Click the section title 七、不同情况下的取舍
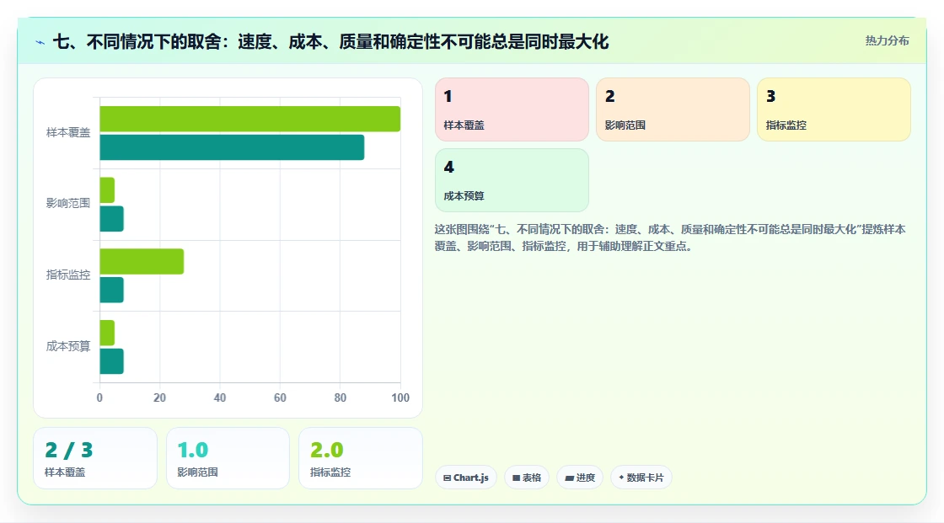Screen dimensions: 944x523 [x=330, y=42]
